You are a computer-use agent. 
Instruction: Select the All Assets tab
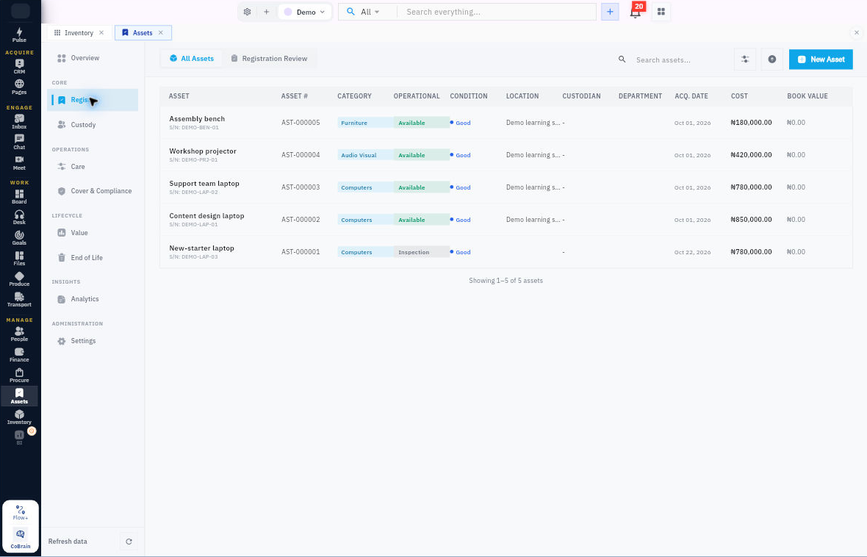point(191,59)
